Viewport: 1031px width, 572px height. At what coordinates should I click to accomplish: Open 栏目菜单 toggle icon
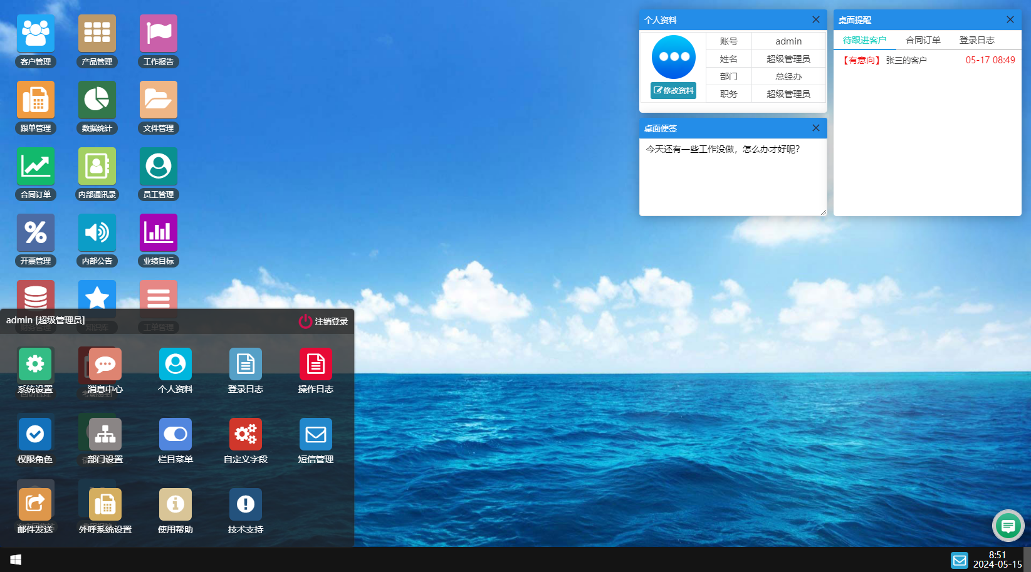point(175,435)
